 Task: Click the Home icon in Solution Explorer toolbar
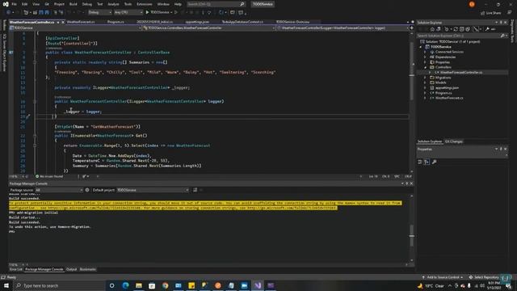[x=432, y=29]
